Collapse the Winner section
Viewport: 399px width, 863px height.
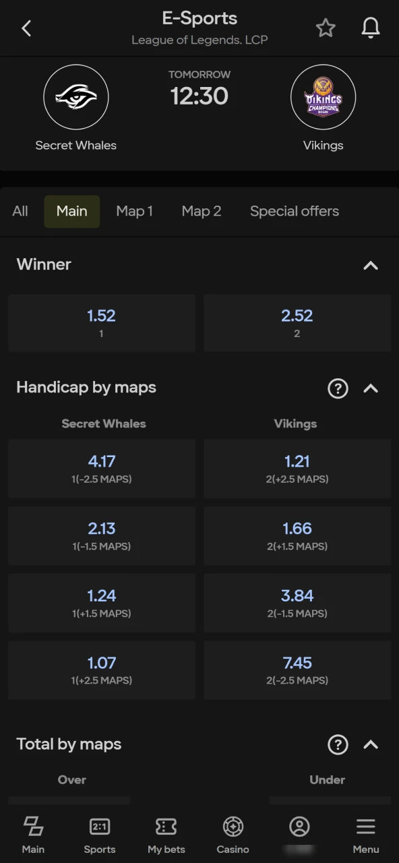(371, 266)
